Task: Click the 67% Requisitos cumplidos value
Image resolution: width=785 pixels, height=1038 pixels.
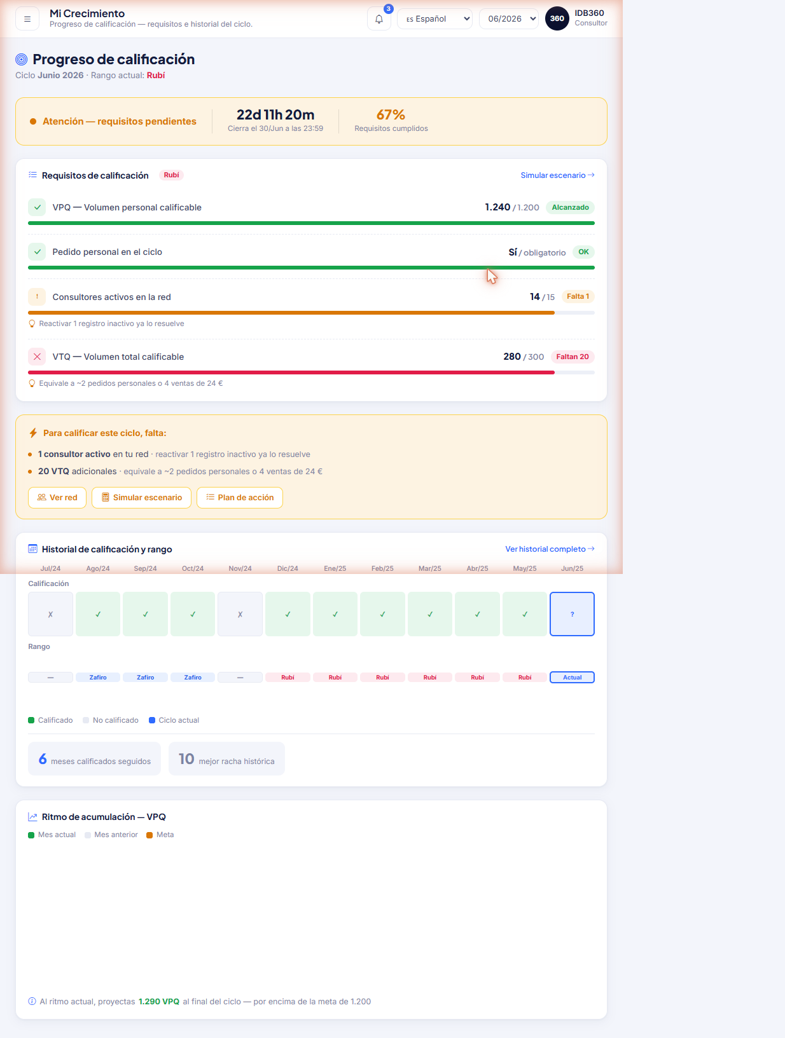Action: (x=391, y=115)
